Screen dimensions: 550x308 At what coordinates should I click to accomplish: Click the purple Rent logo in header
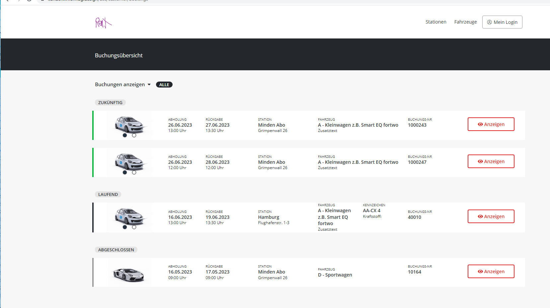[x=103, y=23]
